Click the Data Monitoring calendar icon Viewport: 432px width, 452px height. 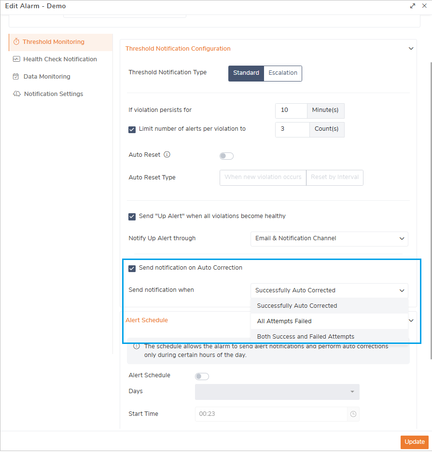point(16,77)
